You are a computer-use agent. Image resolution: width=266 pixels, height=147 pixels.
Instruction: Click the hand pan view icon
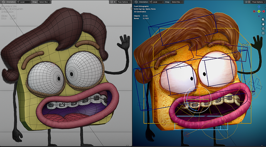(263, 24)
